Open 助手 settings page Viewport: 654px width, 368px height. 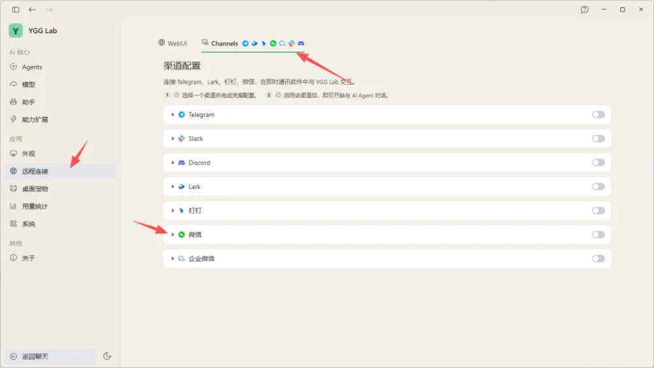[60, 102]
